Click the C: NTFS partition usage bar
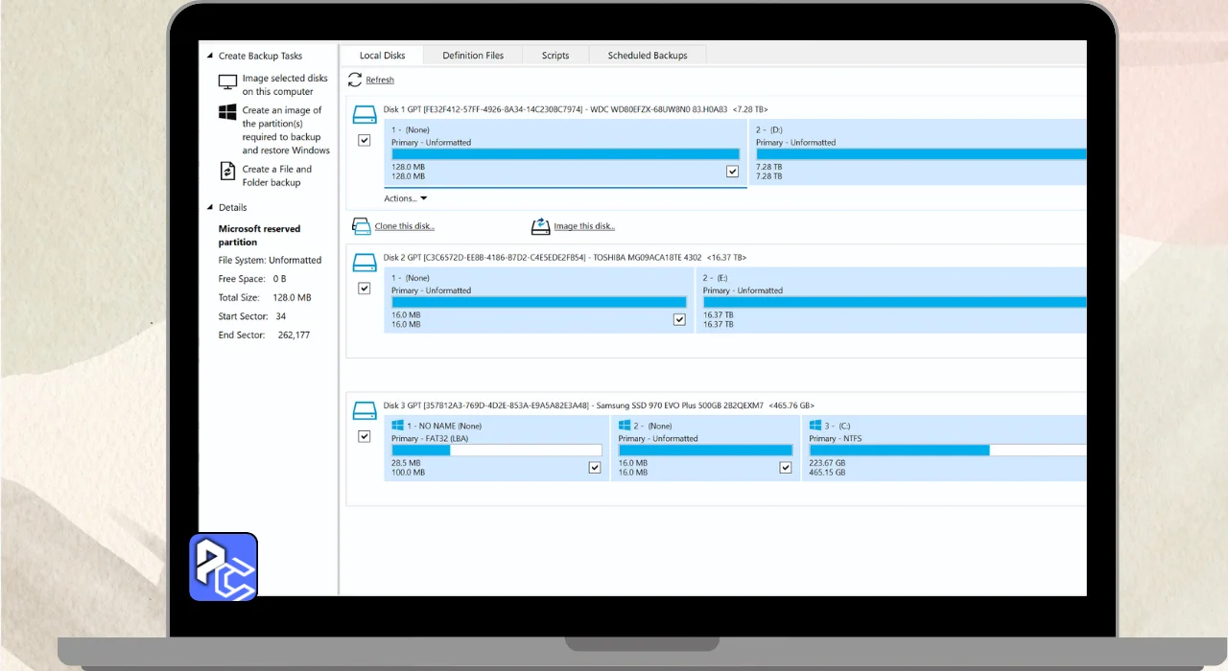The image size is (1228, 671). point(946,450)
